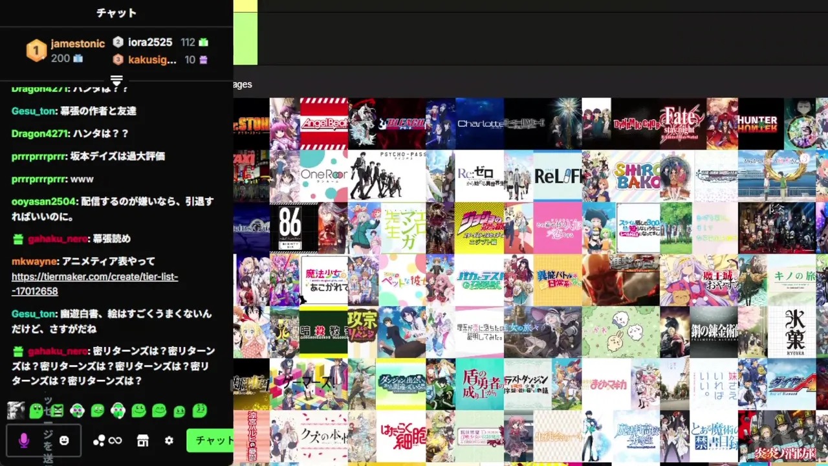
Task: Click the chat message input field
Action: (43, 441)
